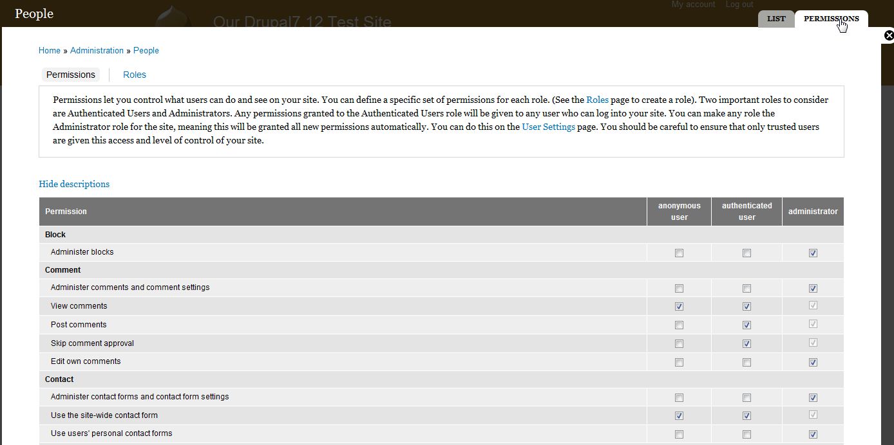The image size is (894, 445).
Task: Uncheck site-wide contact form for anonymous user
Action: coord(679,416)
